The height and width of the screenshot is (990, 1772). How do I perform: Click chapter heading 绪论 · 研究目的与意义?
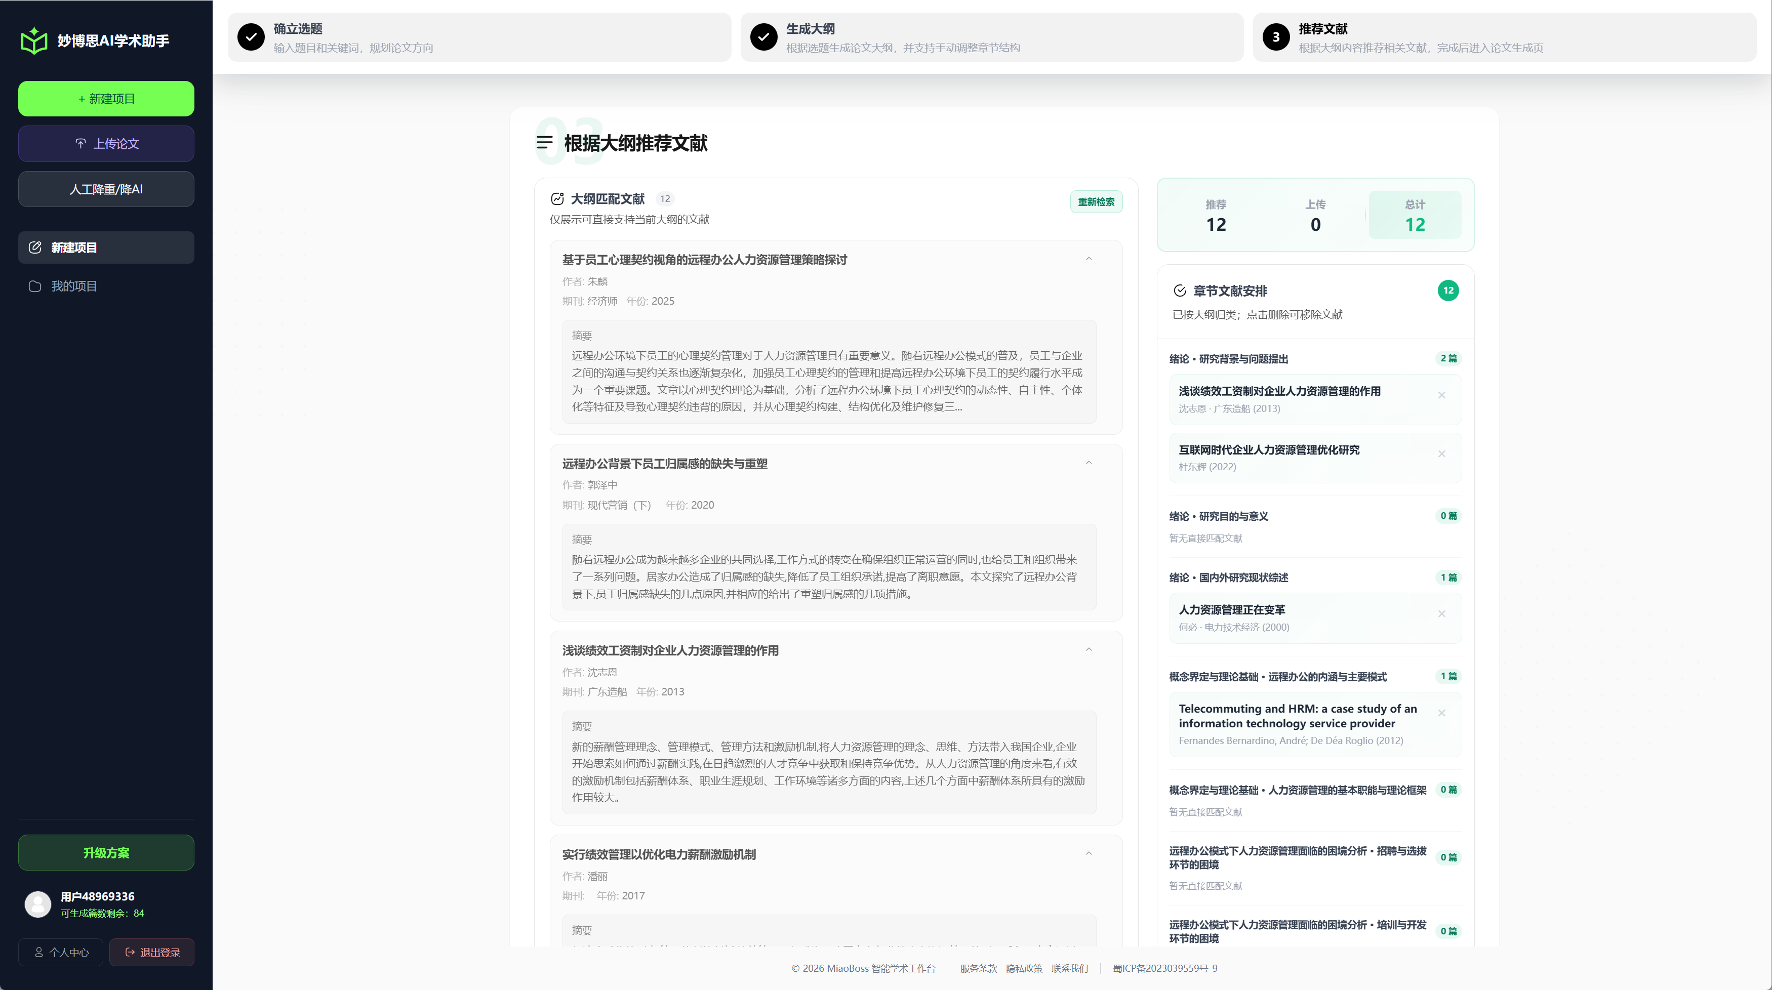[1218, 516]
